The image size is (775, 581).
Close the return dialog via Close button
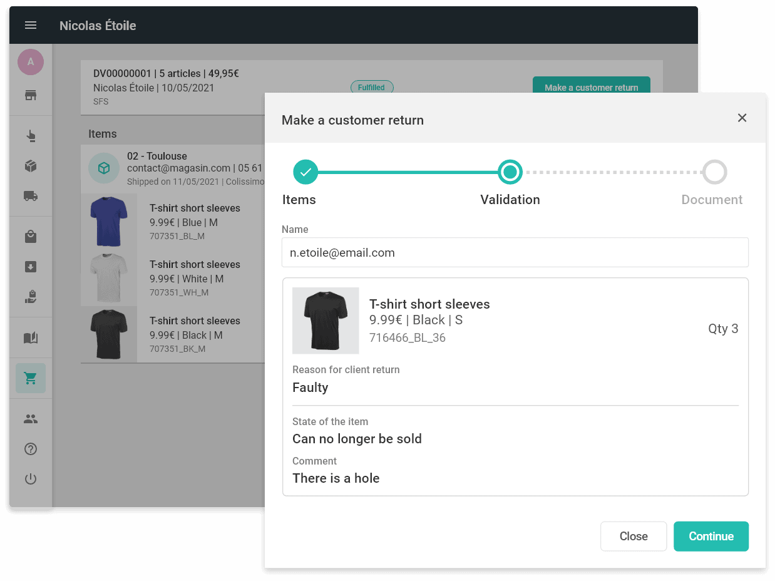[x=633, y=536]
